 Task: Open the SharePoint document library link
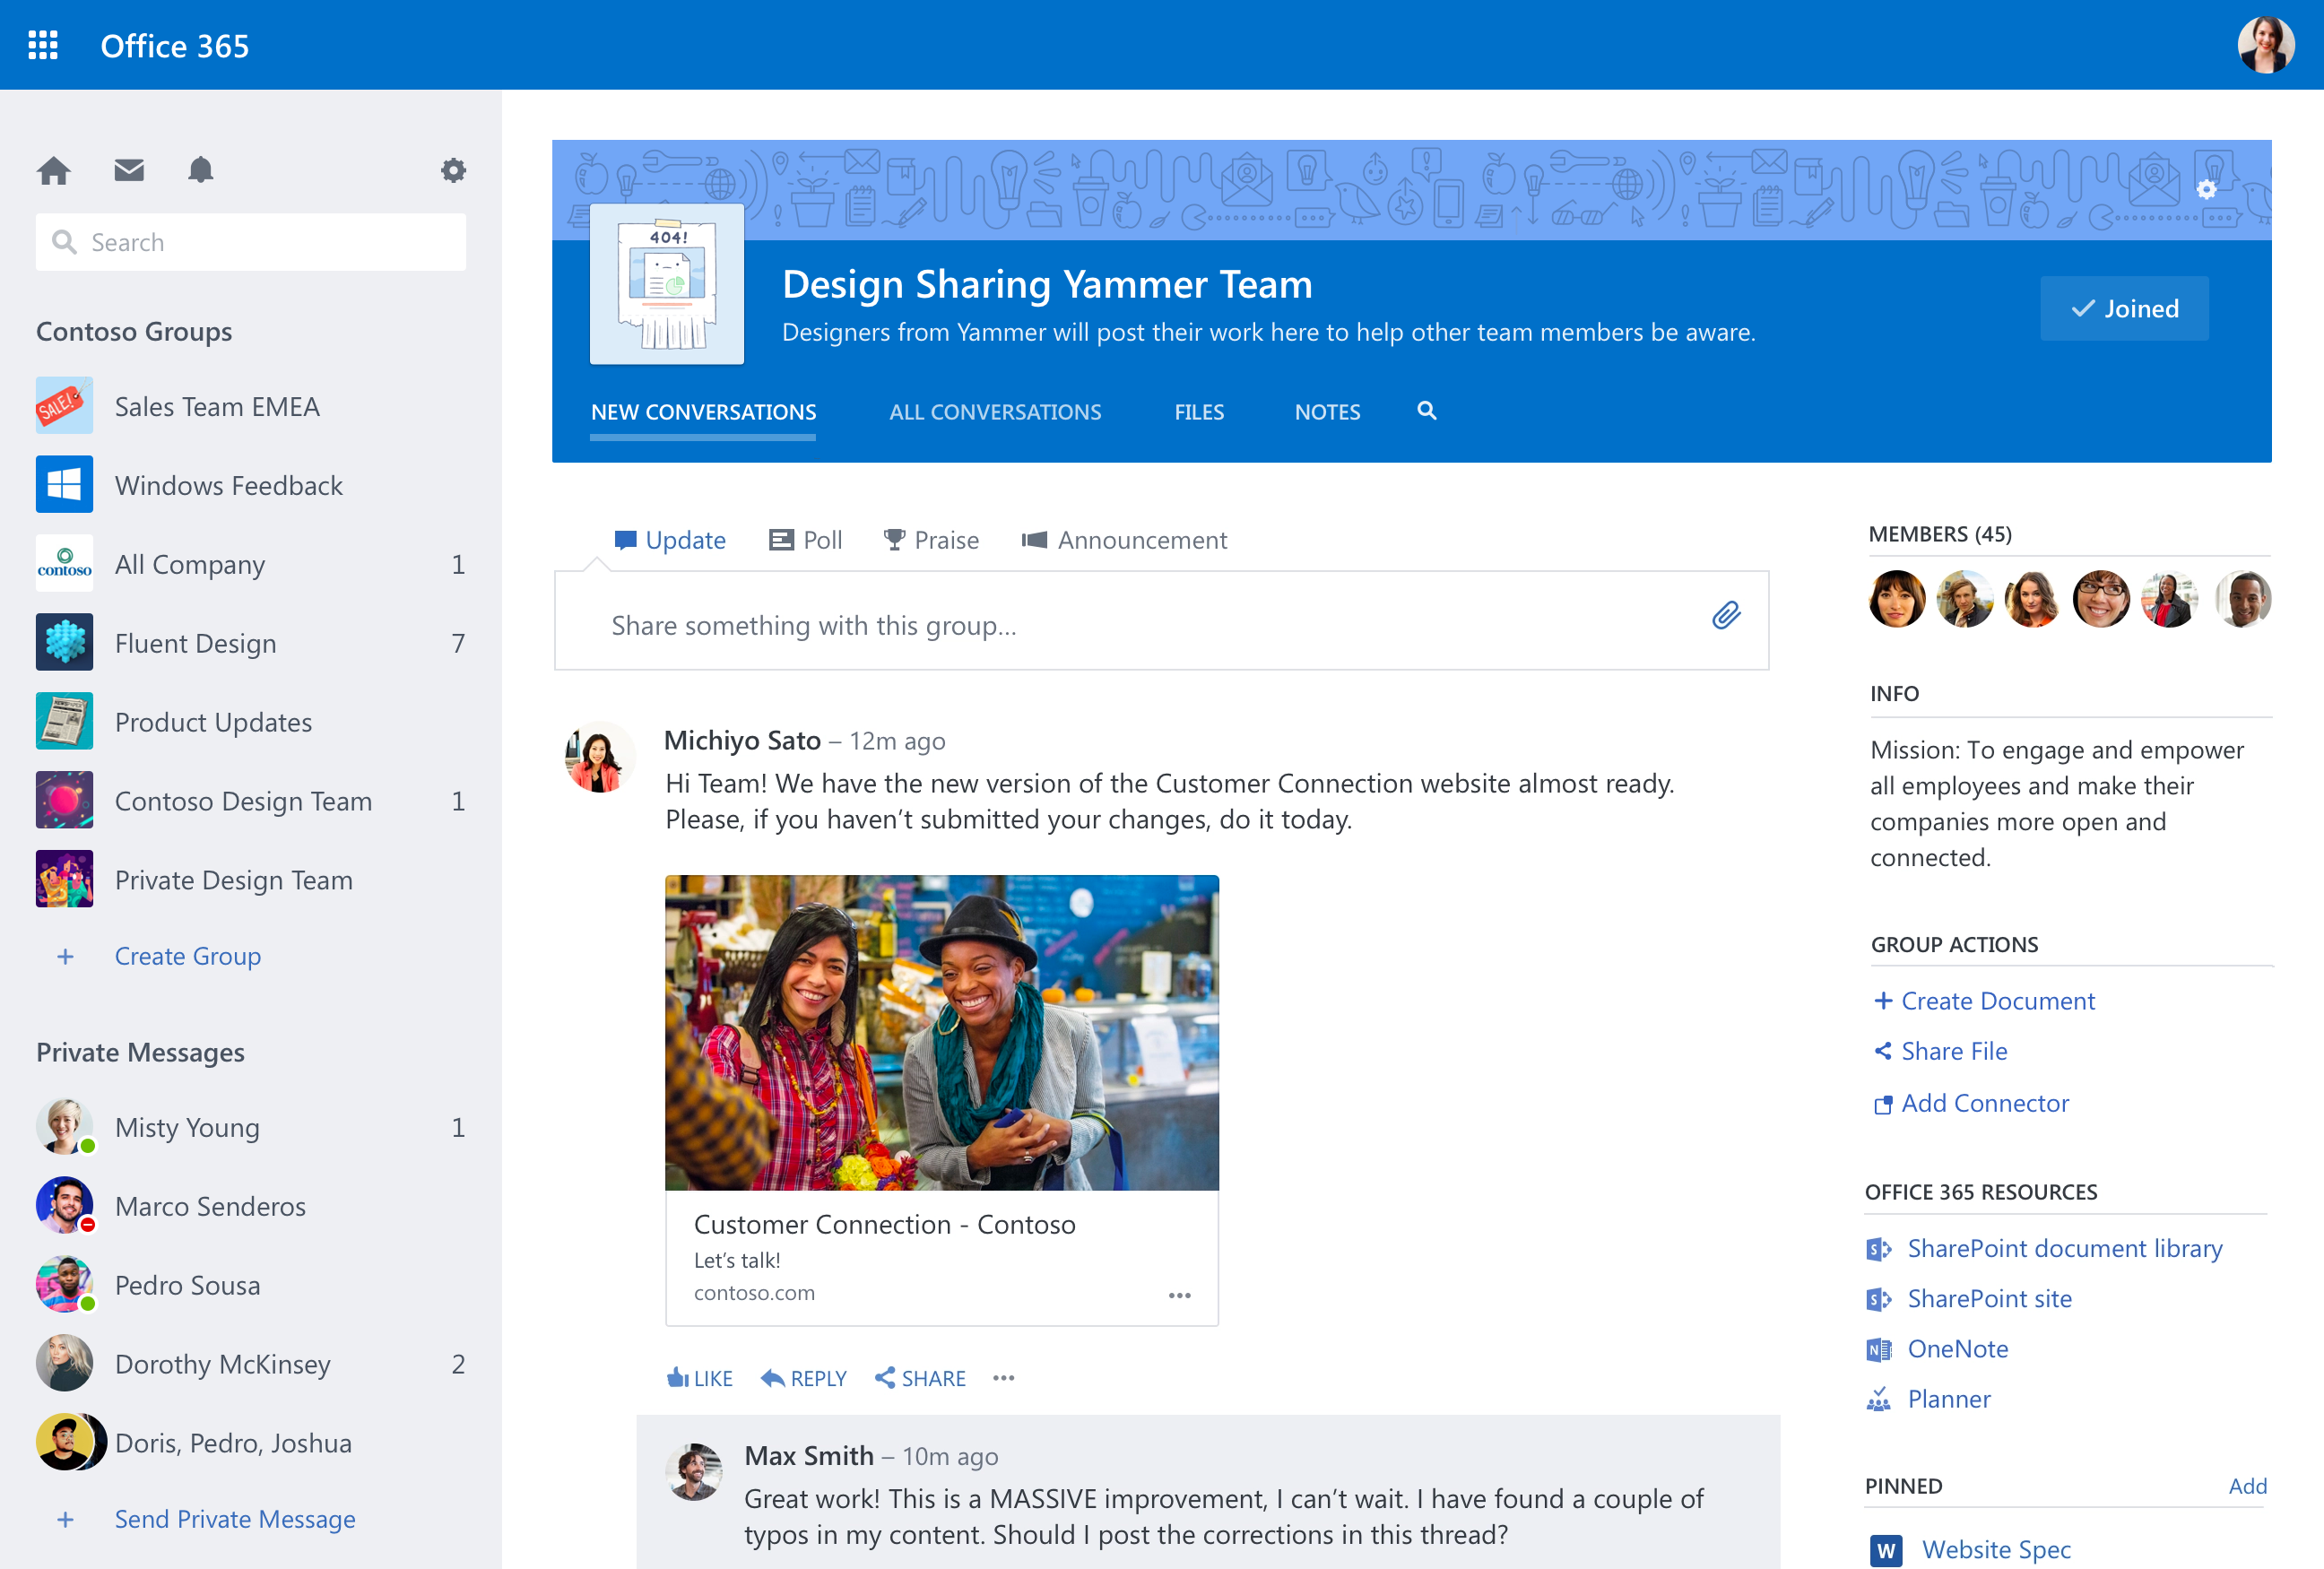point(2063,1248)
